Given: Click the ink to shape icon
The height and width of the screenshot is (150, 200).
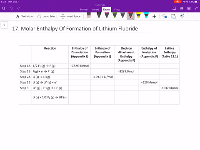Looking at the screenshot, I should pyautogui.click(x=173, y=16).
